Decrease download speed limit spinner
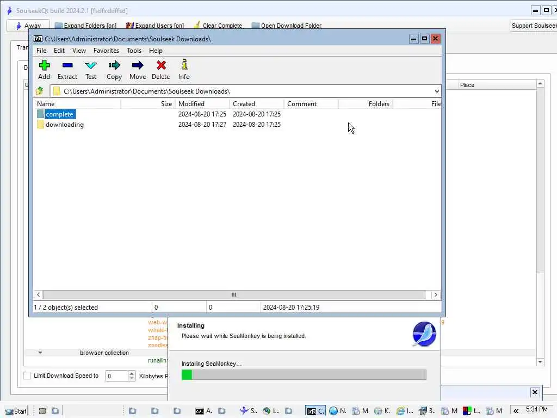The width and height of the screenshot is (557, 418). tap(132, 379)
